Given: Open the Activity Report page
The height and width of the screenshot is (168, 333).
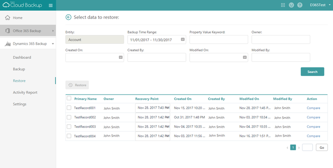Looking at the screenshot, I should 25,92.
